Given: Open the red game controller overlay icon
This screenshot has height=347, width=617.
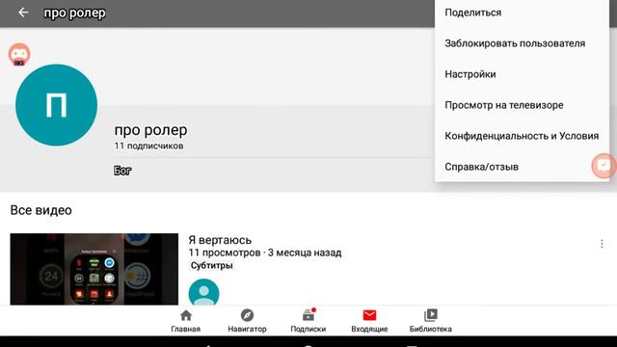Looking at the screenshot, I should (19, 54).
